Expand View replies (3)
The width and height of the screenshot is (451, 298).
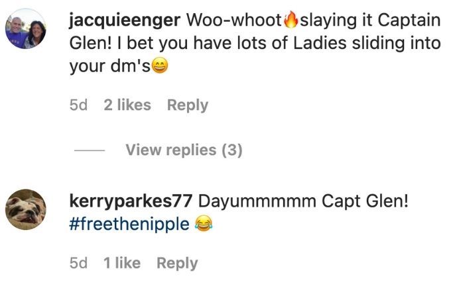click(x=184, y=150)
